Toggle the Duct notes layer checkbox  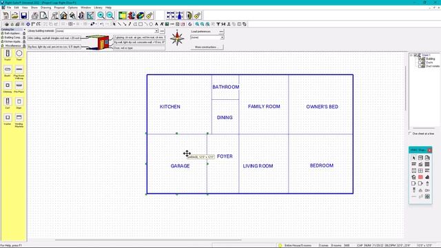pos(420,66)
